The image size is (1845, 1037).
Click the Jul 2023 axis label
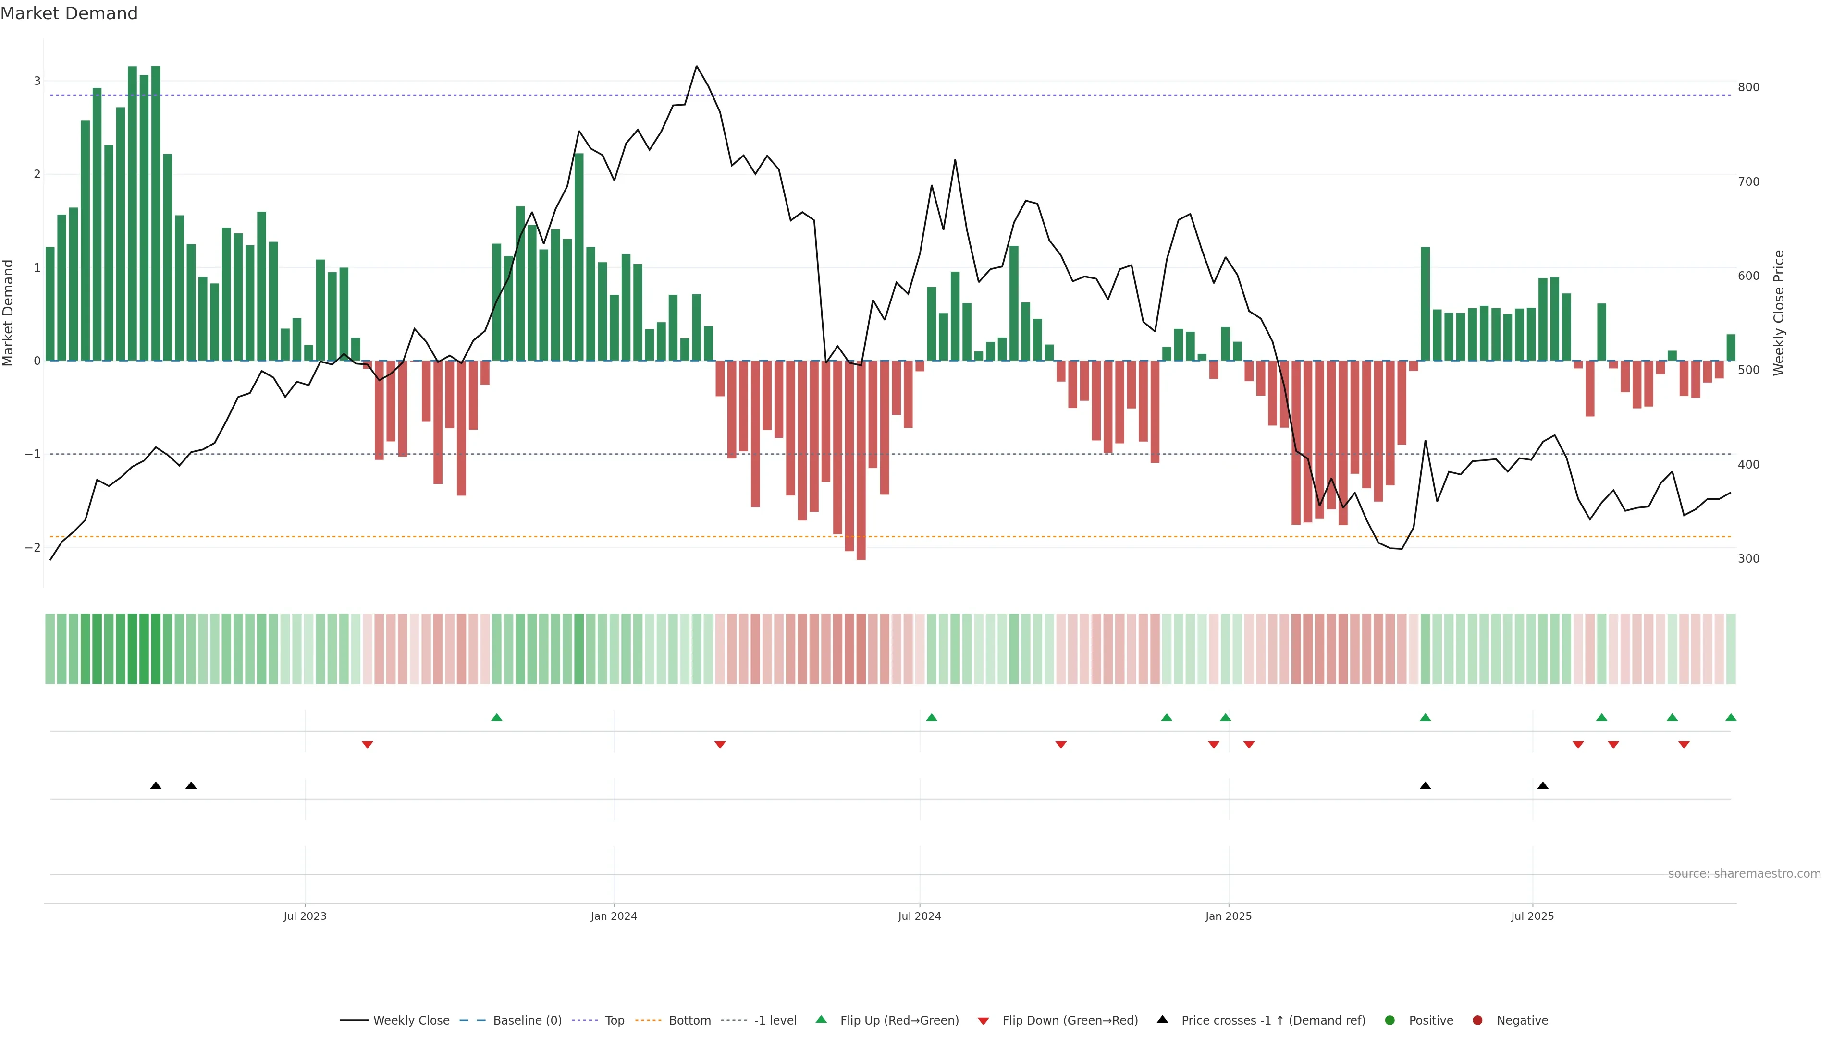point(305,916)
